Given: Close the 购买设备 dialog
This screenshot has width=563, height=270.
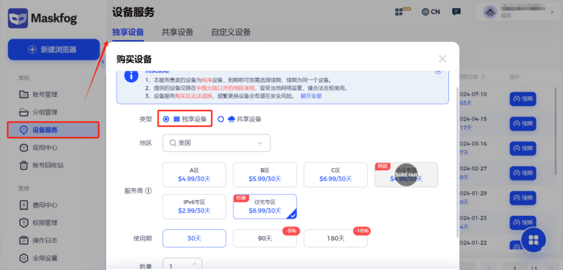Looking at the screenshot, I should pos(442,59).
